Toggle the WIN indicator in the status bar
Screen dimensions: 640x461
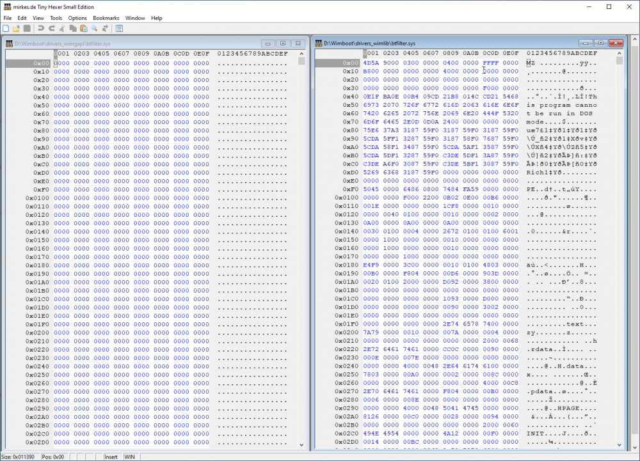click(x=129, y=457)
